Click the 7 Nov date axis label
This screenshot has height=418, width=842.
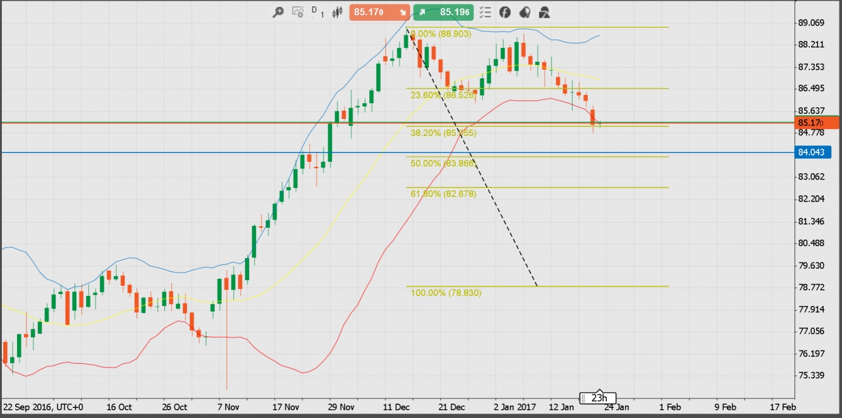click(x=228, y=406)
